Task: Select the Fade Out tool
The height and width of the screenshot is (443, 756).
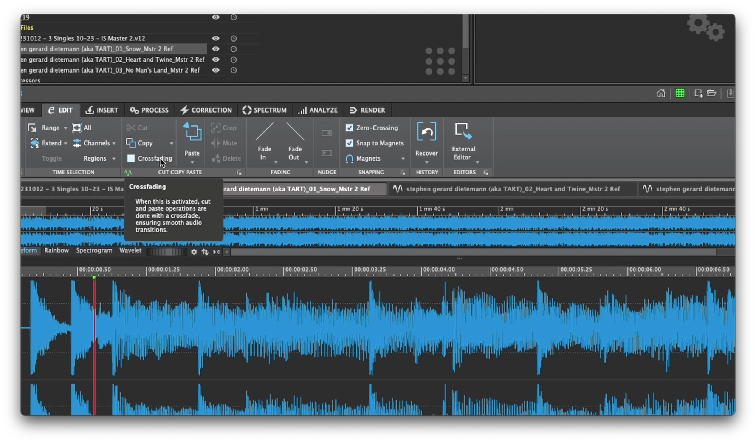Action: click(x=294, y=142)
